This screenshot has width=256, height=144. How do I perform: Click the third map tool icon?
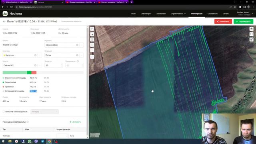(92, 40)
